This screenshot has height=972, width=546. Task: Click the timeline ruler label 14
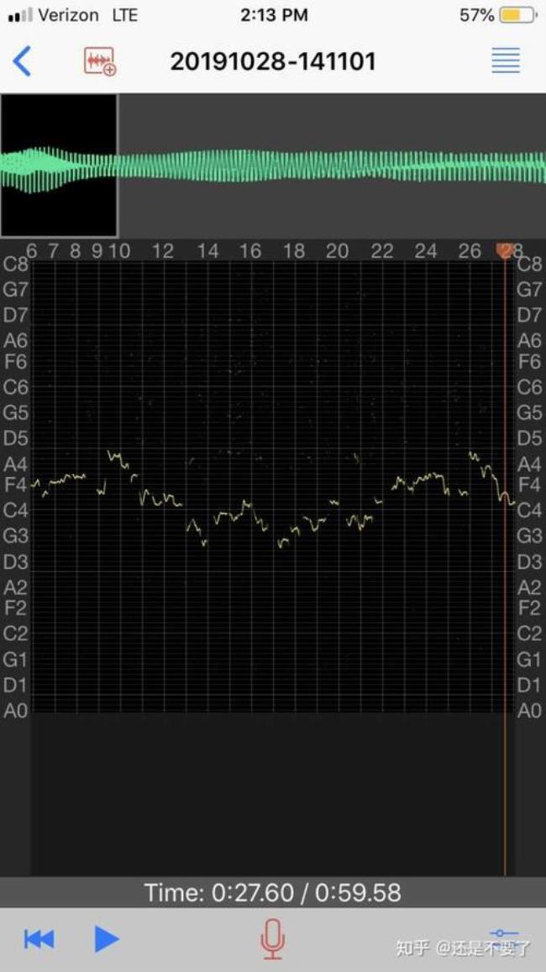(207, 251)
